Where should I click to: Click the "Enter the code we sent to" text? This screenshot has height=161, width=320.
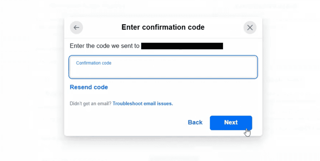click(104, 46)
